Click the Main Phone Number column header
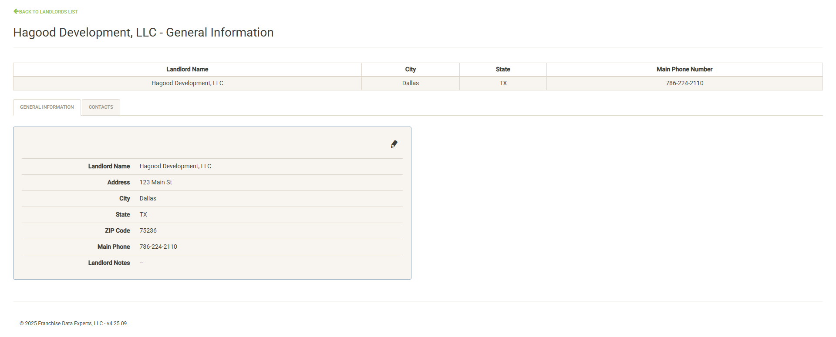 (684, 70)
